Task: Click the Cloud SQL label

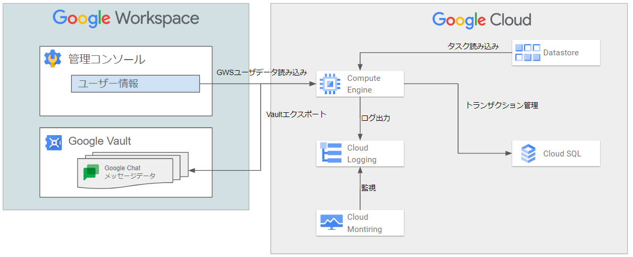Action: pyautogui.click(x=562, y=154)
